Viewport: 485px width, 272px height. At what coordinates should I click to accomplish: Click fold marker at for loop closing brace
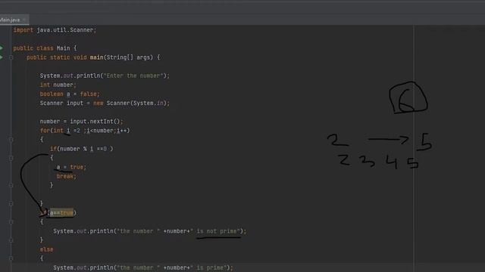pyautogui.click(x=11, y=203)
